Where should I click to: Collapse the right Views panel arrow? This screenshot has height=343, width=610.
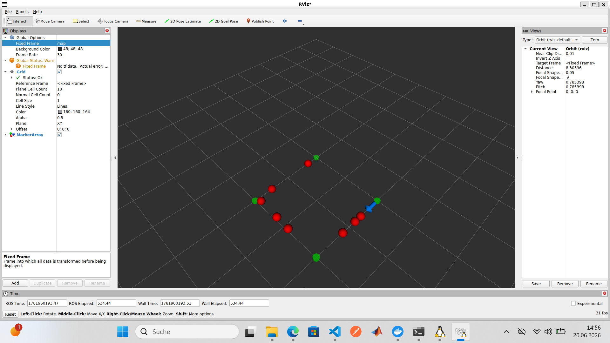point(517,158)
